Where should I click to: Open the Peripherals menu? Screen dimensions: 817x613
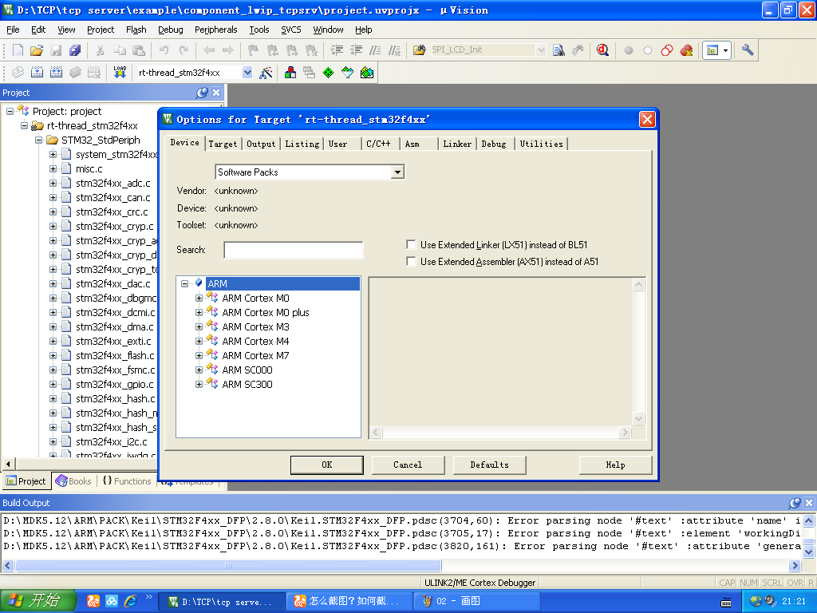tap(215, 30)
